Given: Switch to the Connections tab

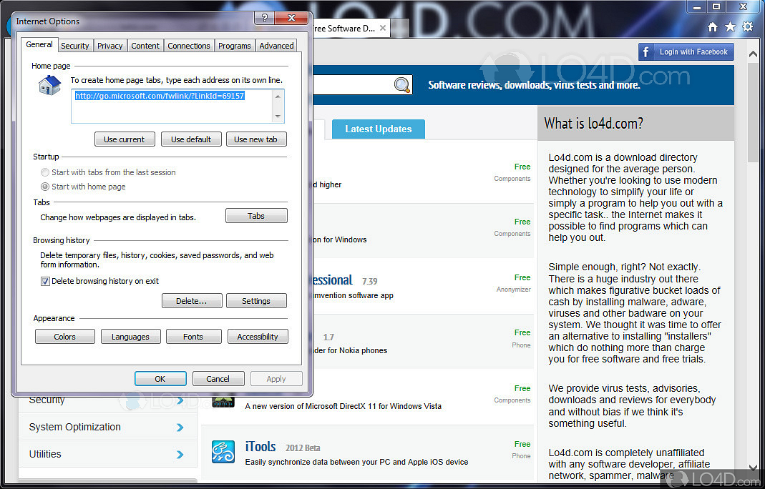Looking at the screenshot, I should coord(189,46).
